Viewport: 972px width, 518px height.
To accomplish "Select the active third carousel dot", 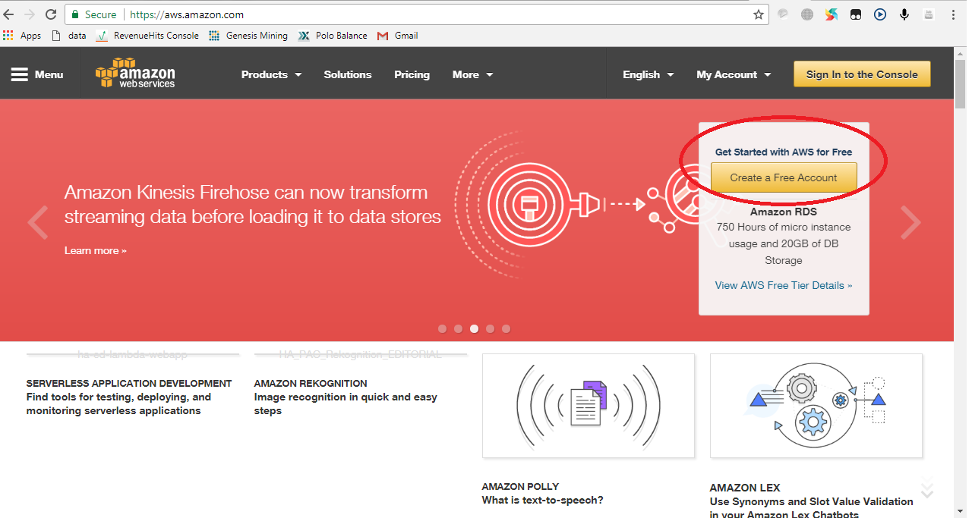I will coord(474,329).
